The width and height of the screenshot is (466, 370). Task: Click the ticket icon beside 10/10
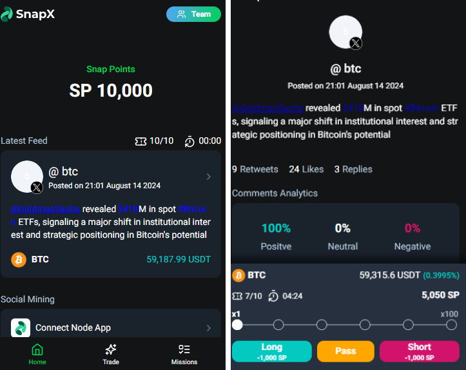click(x=141, y=141)
